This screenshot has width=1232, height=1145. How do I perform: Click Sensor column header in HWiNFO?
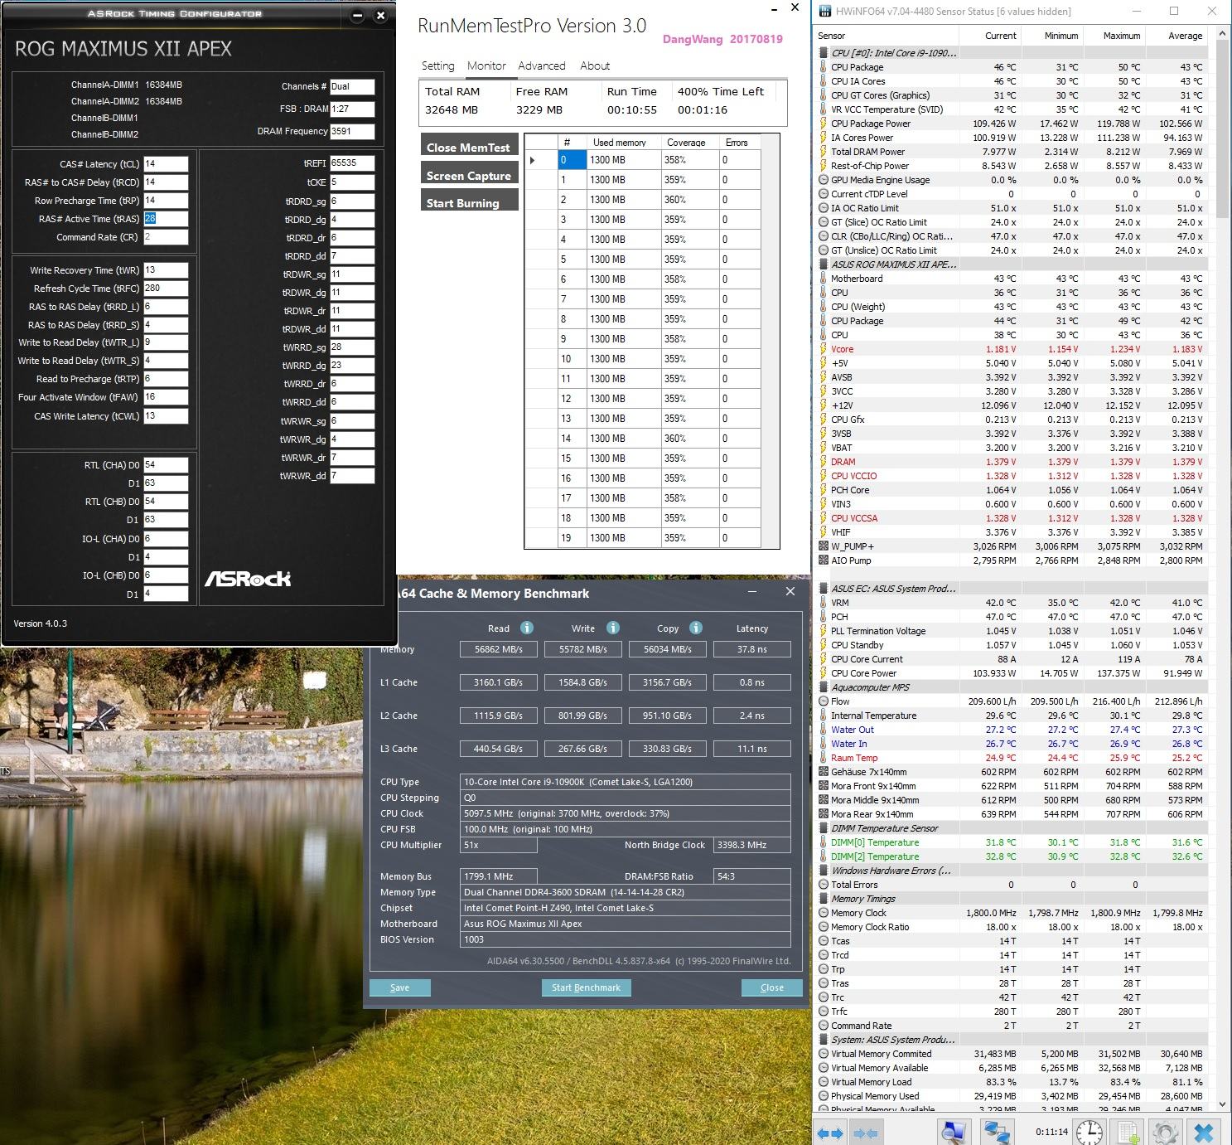pos(887,36)
